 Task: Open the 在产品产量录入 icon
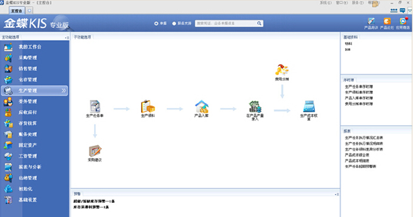255,106
